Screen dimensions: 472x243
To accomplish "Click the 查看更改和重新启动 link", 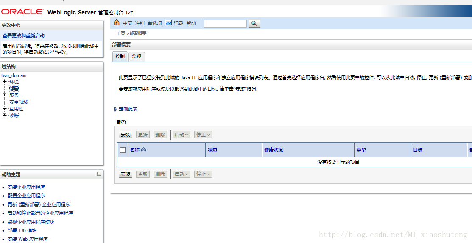I will [23, 36].
